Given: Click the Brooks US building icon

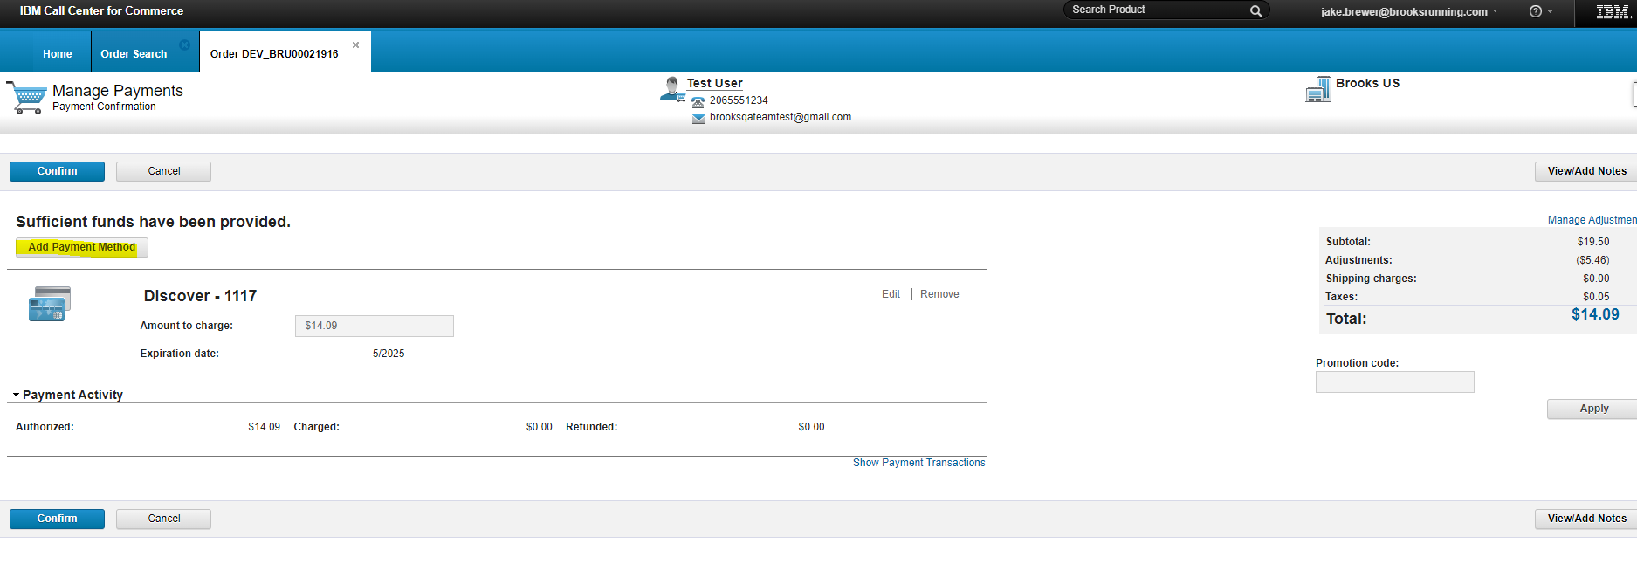Looking at the screenshot, I should coord(1318,89).
